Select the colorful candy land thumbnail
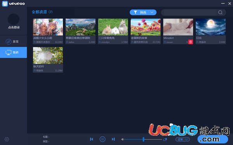This screenshot has width=233, height=145. click(146, 27)
